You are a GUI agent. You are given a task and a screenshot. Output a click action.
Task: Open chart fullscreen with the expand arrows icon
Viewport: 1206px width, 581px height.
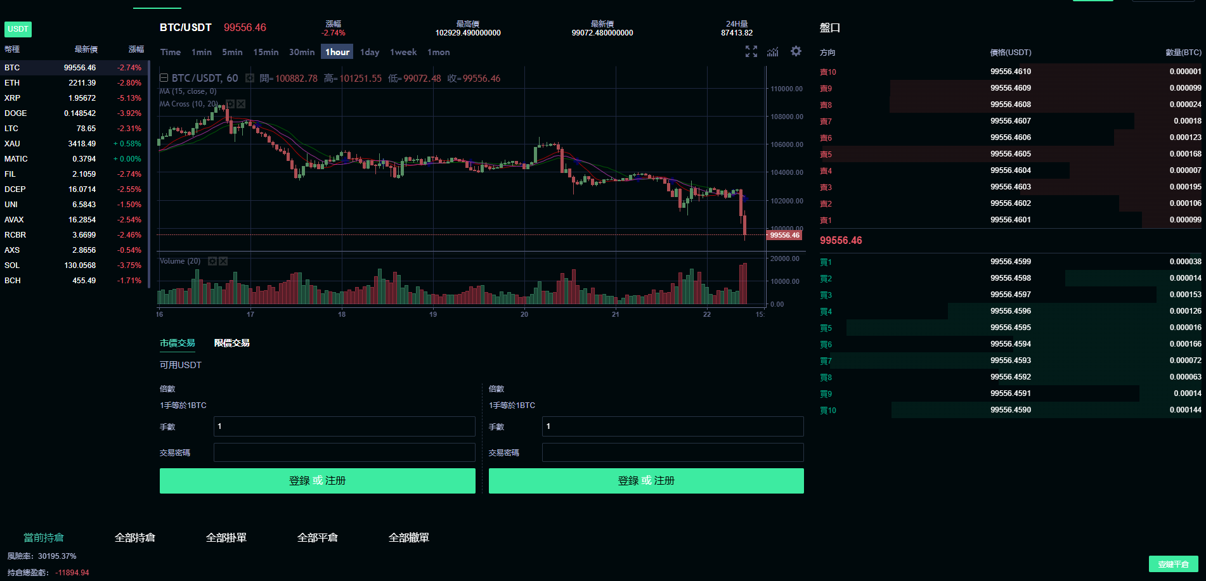pyautogui.click(x=751, y=52)
